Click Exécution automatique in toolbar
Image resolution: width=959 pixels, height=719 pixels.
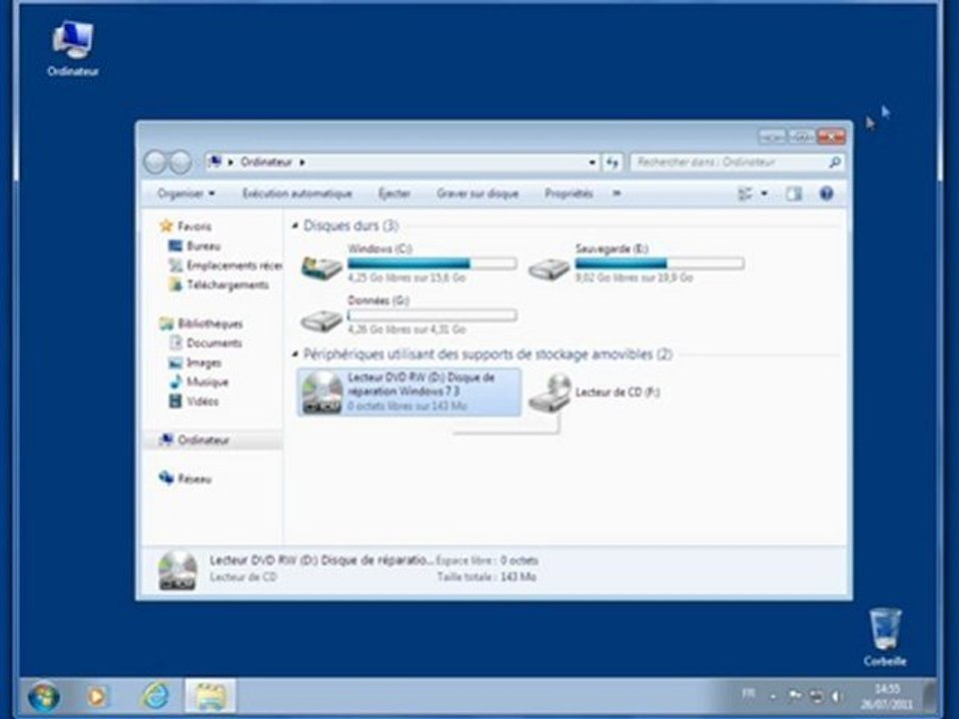[x=298, y=194]
